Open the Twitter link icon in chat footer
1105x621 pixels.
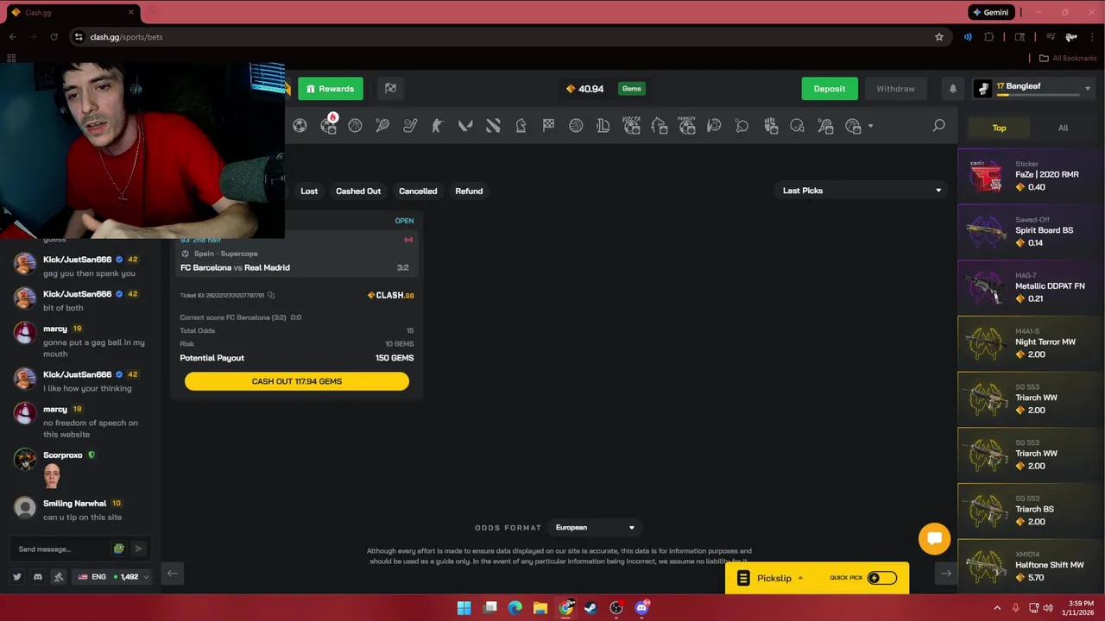click(16, 577)
